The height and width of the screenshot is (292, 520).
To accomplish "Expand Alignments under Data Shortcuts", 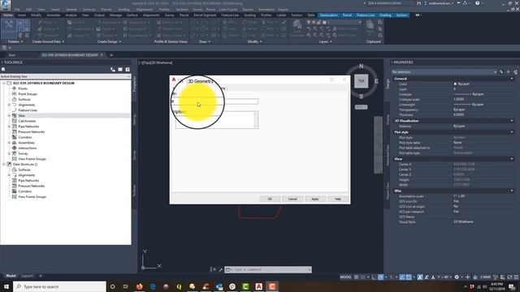I will click(x=9, y=175).
